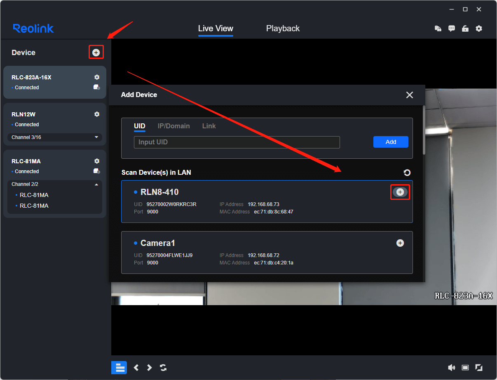
Task: Open the message chat icon in header
Action: click(x=452, y=28)
